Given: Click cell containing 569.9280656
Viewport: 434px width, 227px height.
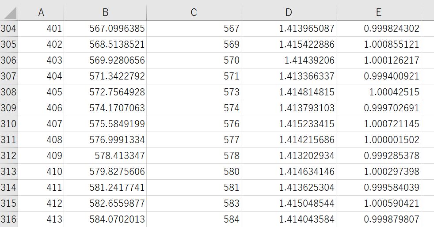Looking at the screenshot, I should coord(105,60).
